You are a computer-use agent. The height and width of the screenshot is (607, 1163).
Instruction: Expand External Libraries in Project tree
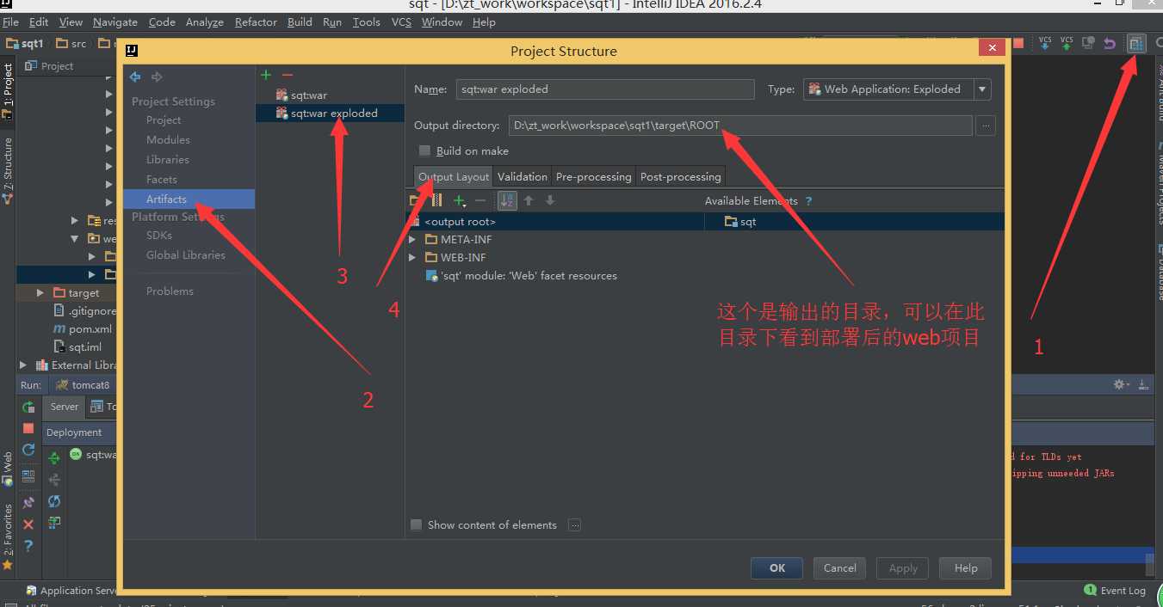[23, 365]
